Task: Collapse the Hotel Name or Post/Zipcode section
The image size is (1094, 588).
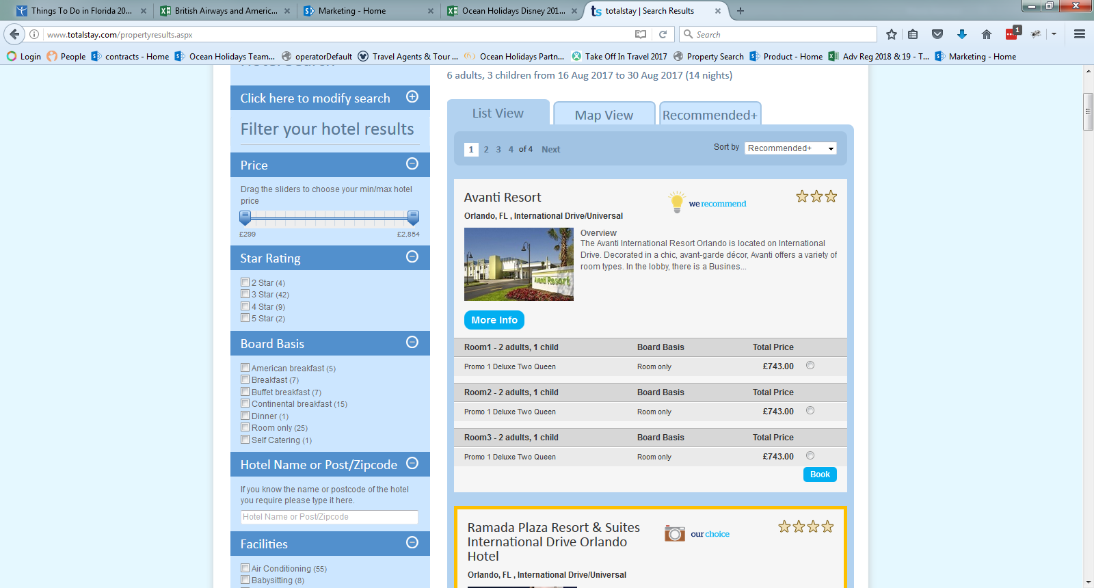Action: coord(412,463)
